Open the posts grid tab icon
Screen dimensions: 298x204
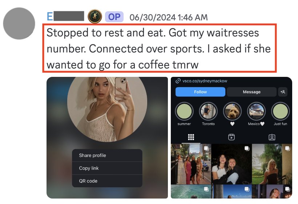pos(191,137)
